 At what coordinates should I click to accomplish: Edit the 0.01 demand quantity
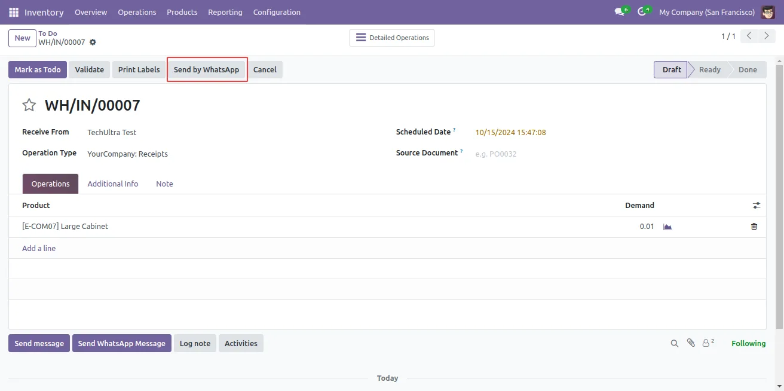coord(647,227)
